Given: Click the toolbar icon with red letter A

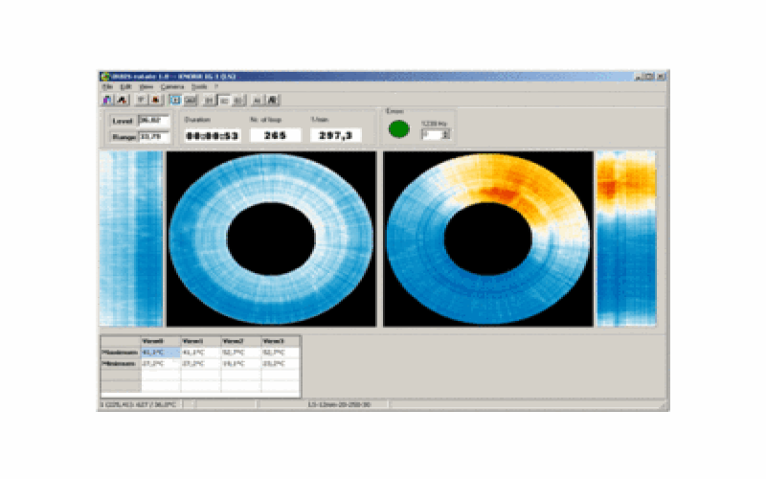Looking at the screenshot, I should tap(123, 100).
